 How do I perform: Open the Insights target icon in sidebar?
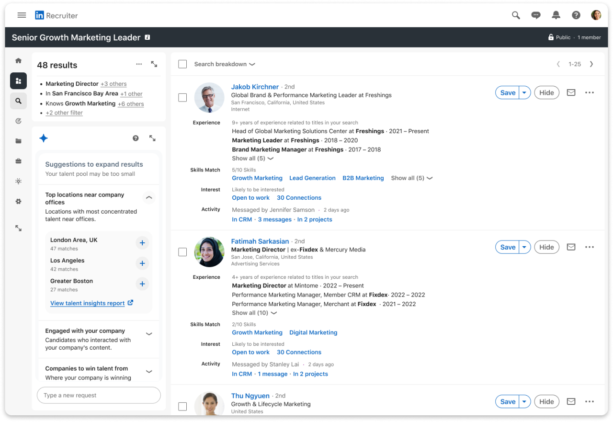18,121
